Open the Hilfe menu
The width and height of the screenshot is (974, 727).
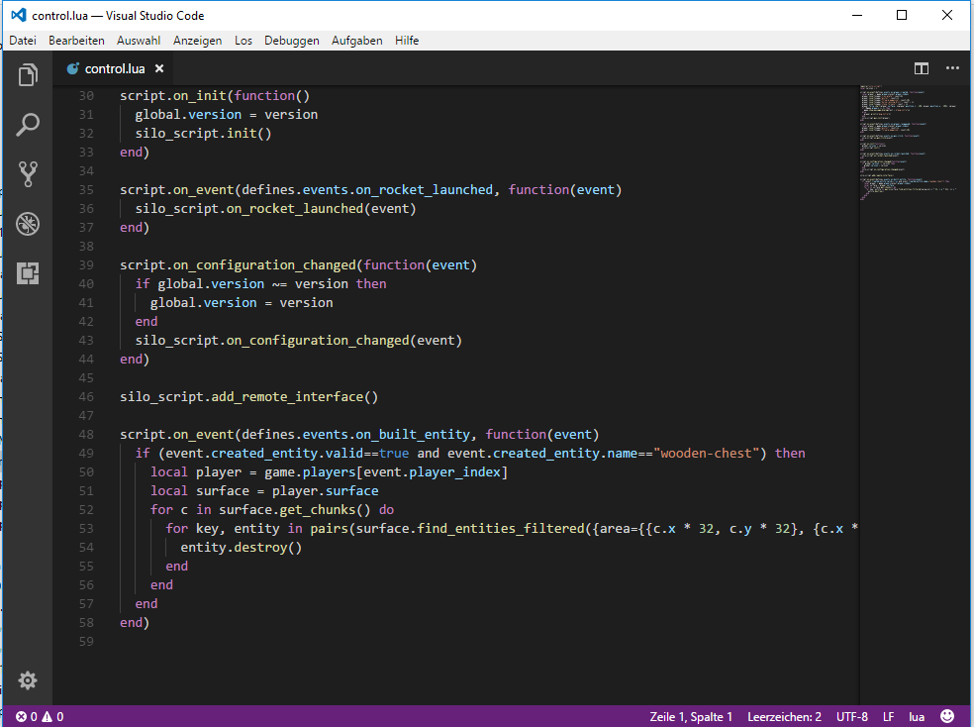[x=407, y=41]
